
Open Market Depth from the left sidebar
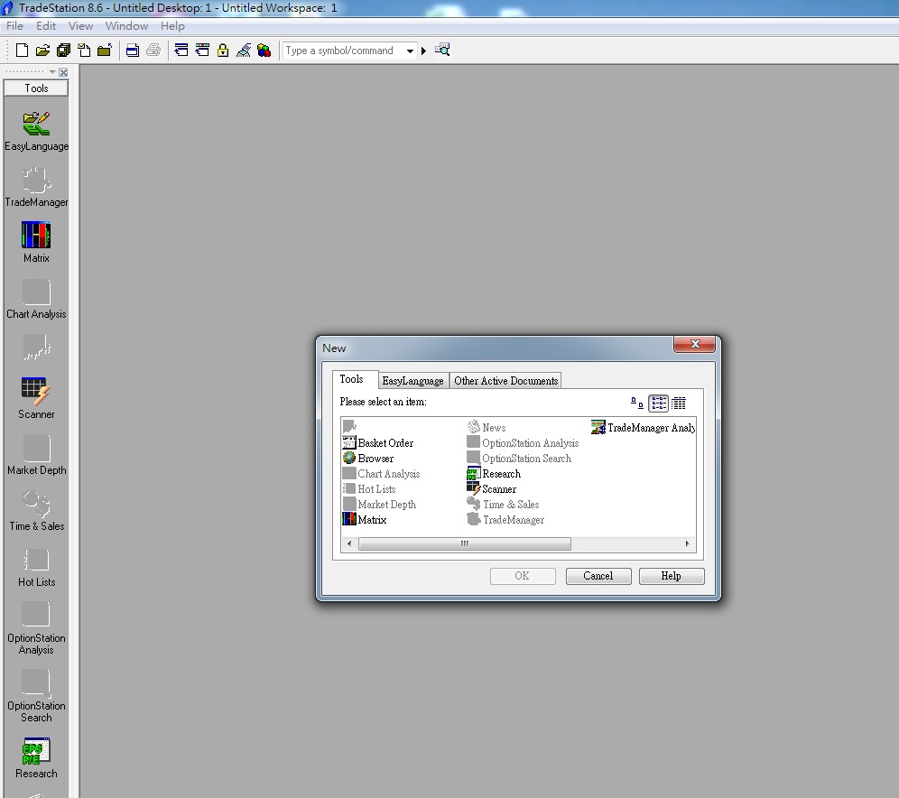36,455
